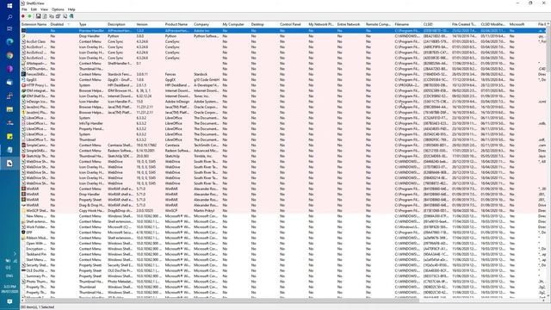Select the AccExt Class extension row
Image resolution: width=551 pixels, height=310 pixels.
click(x=283, y=41)
